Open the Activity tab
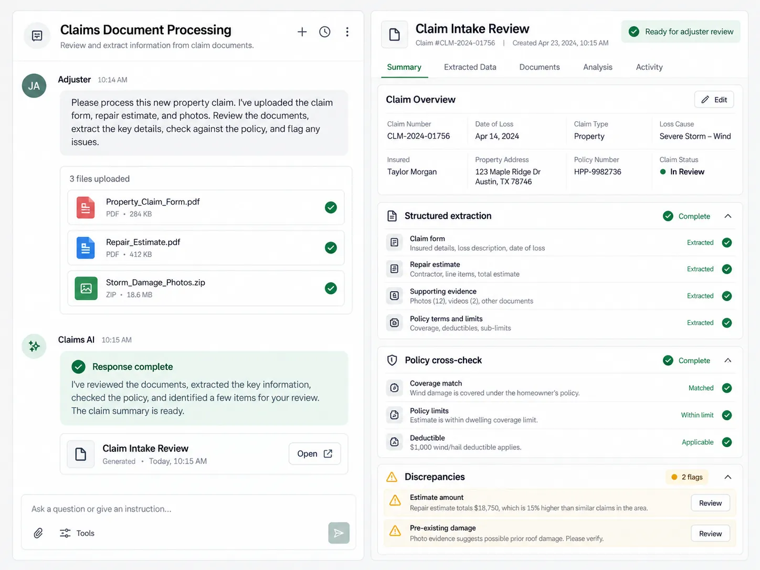The image size is (760, 570). 649,67
